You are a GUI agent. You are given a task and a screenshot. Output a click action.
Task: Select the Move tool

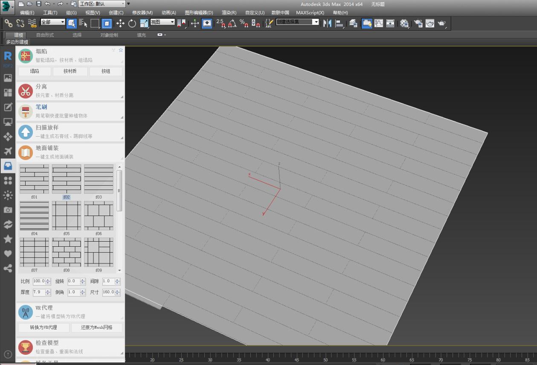coord(120,23)
